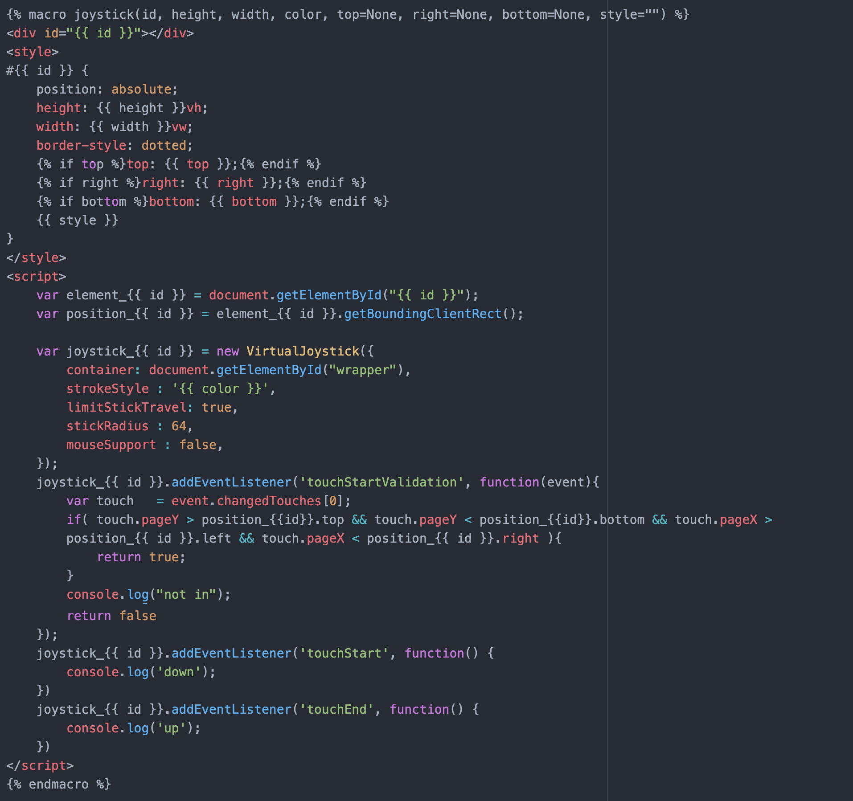The image size is (853, 801).
Task: Click the 'position: absolute;' line
Action: pos(107,90)
